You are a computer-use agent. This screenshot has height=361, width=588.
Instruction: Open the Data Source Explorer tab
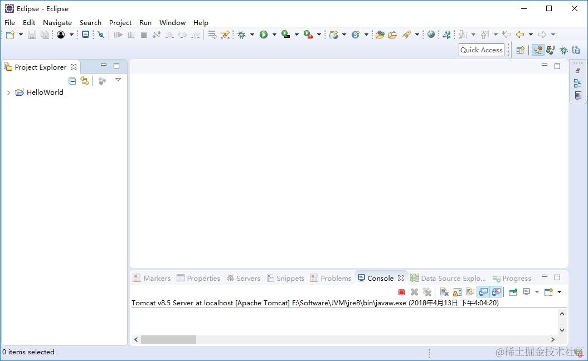coord(448,278)
